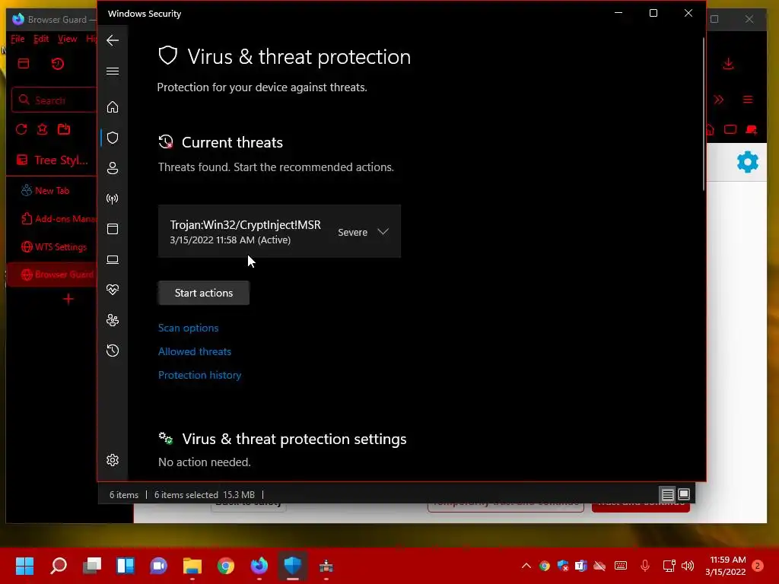Click the Firefox reload icon
779x584 pixels.
pos(21,129)
